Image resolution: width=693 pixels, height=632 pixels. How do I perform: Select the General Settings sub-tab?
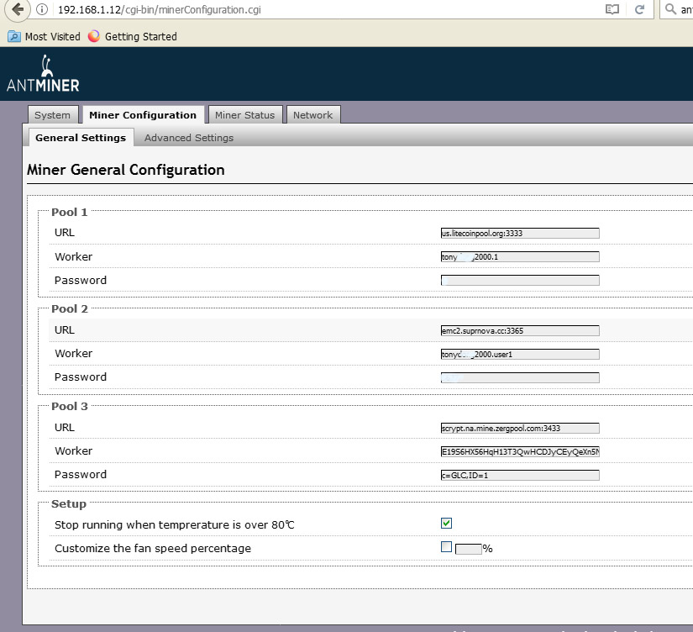(81, 138)
